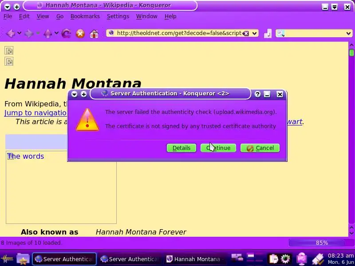Switch to second Server Authentication taskbar entry
The height and width of the screenshot is (266, 355).
(x=130, y=259)
